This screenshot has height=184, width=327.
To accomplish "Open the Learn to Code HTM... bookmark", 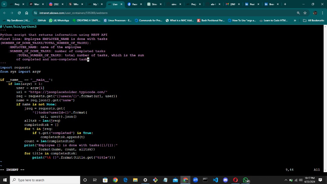I will click(x=273, y=21).
